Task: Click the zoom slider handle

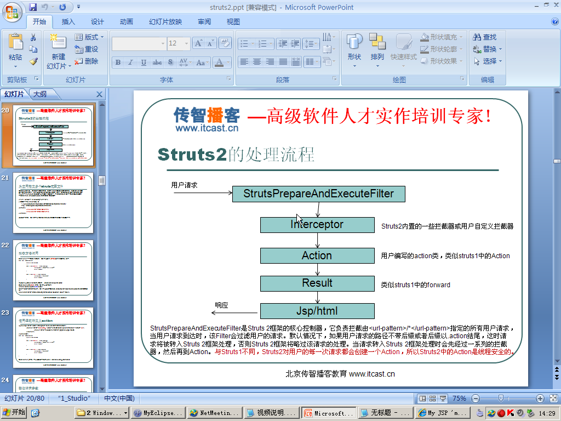Action: [x=501, y=399]
